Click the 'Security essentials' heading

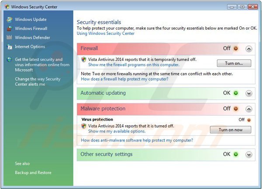tap(99, 22)
